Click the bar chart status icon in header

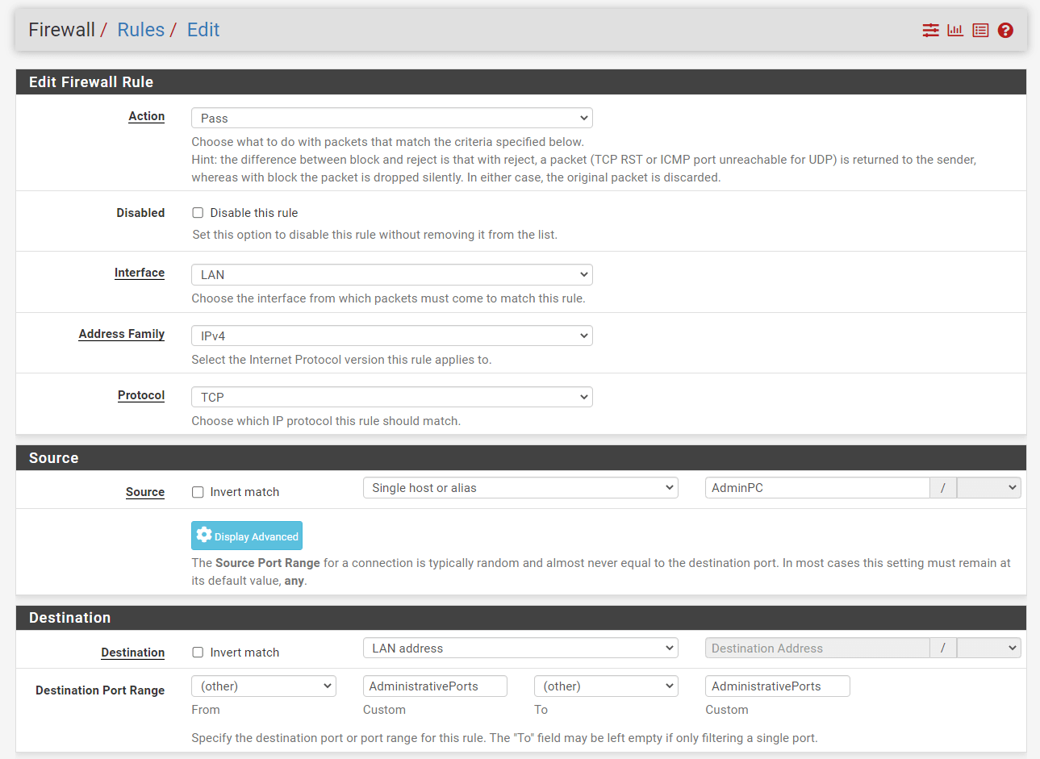[955, 30]
